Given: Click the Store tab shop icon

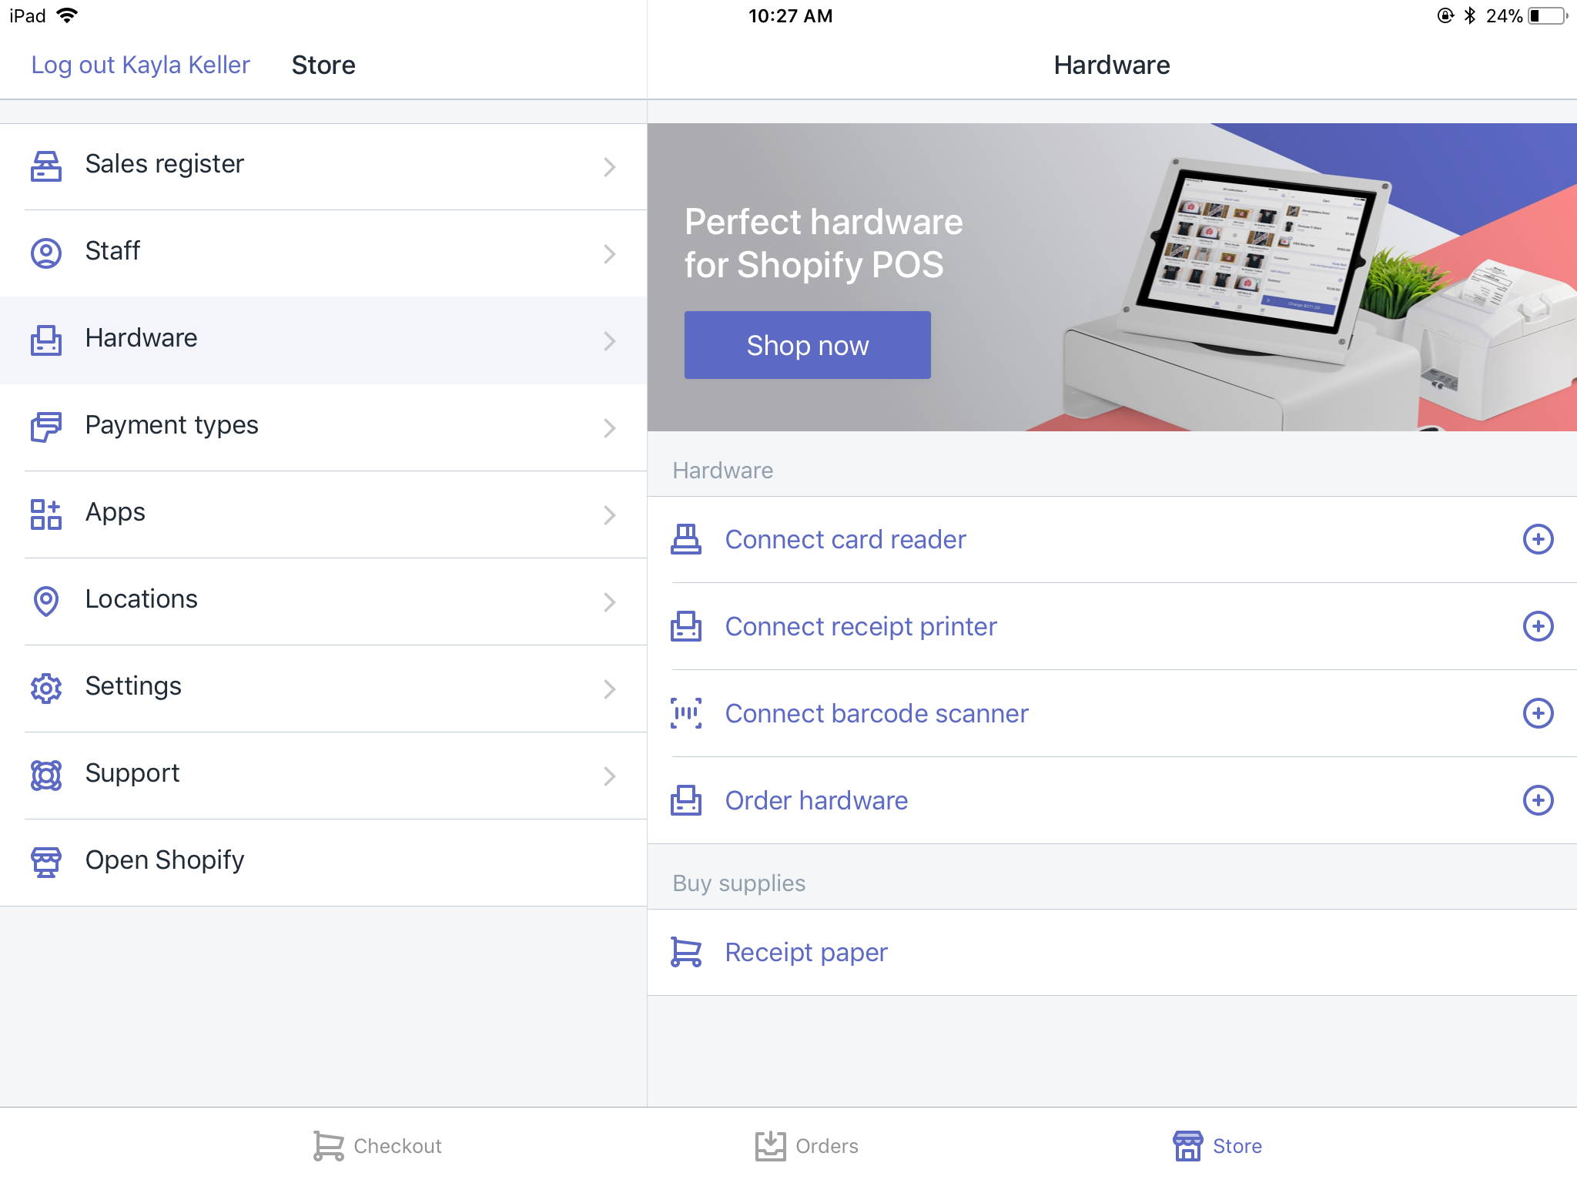Looking at the screenshot, I should 1187,1146.
